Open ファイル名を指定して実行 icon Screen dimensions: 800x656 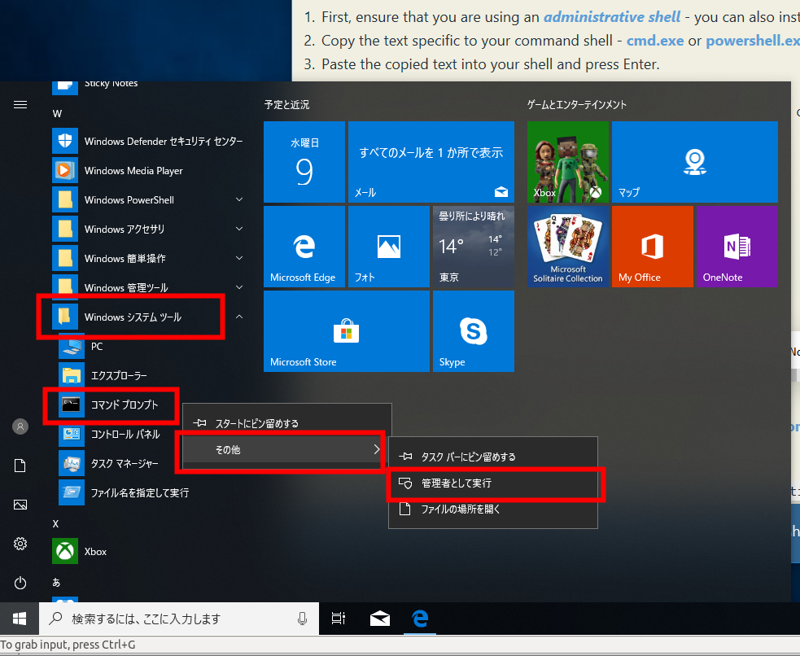[72, 492]
